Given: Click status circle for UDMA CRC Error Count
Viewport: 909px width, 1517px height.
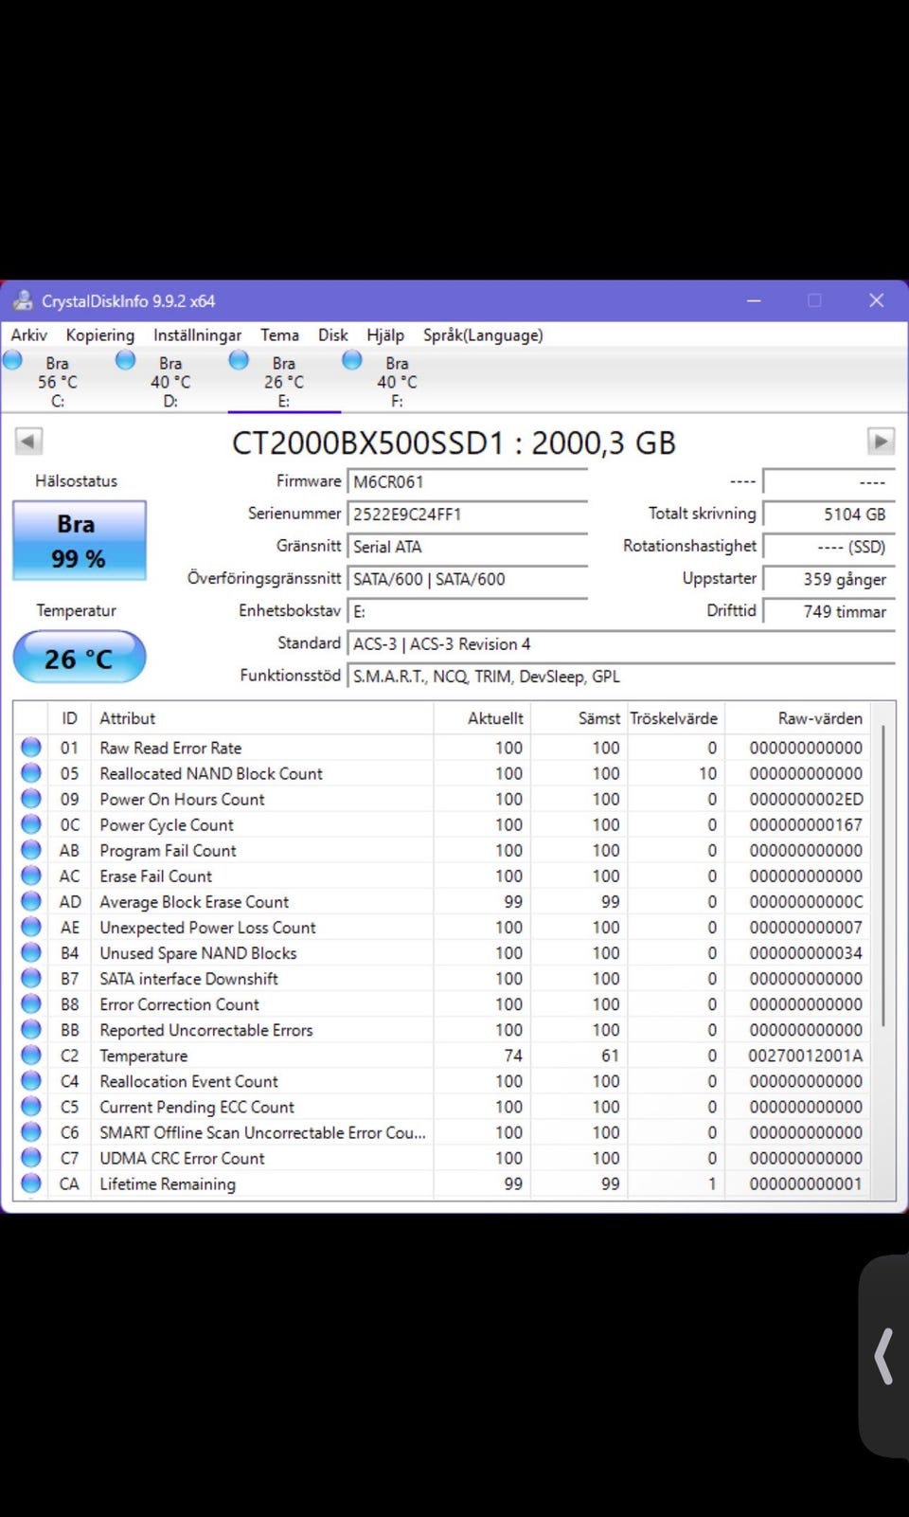Looking at the screenshot, I should [x=31, y=1157].
